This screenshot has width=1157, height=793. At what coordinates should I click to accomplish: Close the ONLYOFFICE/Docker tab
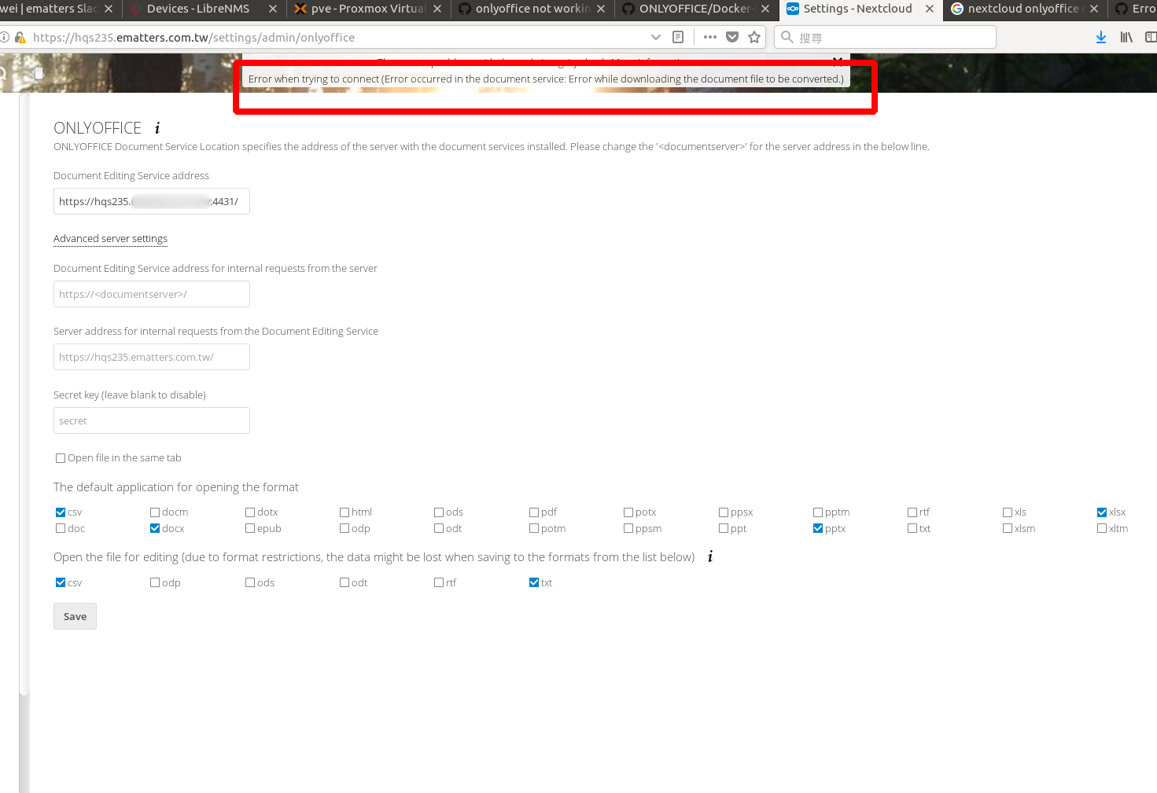765,9
